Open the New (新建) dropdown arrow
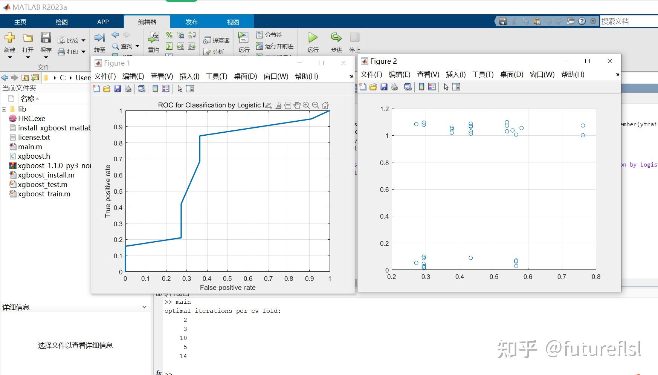The width and height of the screenshot is (658, 375). point(10,57)
